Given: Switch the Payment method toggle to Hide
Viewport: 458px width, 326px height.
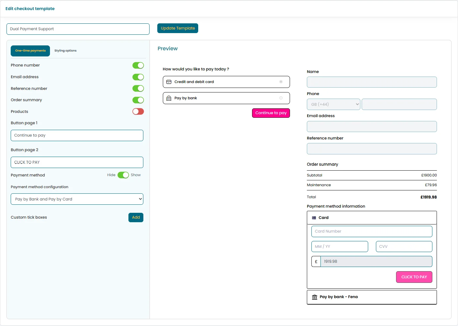Looking at the screenshot, I should [x=124, y=175].
